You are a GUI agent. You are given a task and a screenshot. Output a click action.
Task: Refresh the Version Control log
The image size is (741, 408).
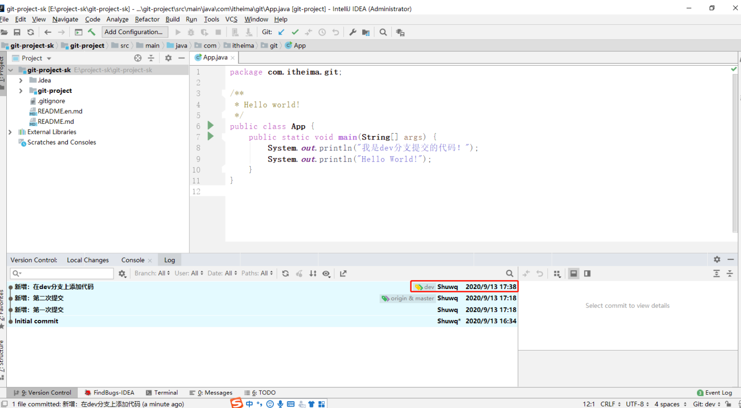coord(285,273)
